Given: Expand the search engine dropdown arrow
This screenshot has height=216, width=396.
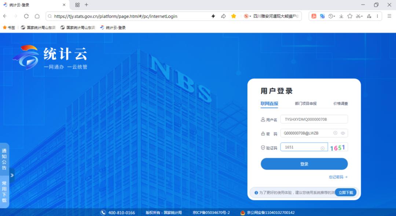Looking at the screenshot, I should tap(250, 16).
